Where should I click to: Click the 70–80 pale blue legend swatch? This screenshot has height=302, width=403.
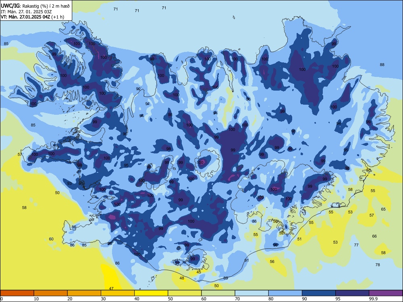[251, 293]
